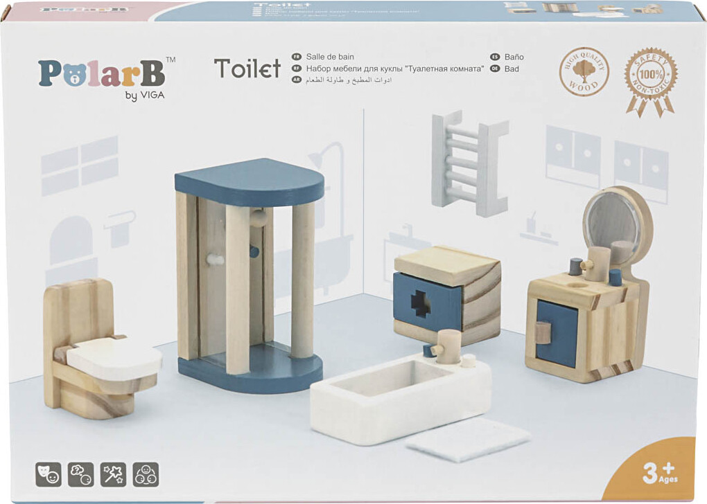Click the 3+ Ages corner label
707x504 pixels.
click(x=658, y=474)
